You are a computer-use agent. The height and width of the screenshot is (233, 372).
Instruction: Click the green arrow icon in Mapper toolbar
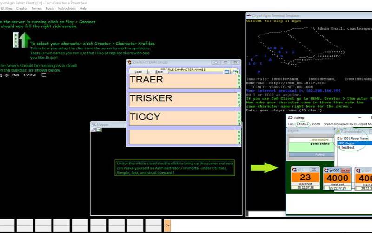point(99,130)
